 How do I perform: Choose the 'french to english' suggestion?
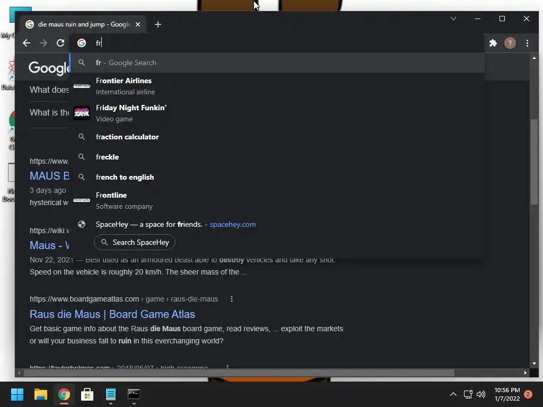pos(277,177)
